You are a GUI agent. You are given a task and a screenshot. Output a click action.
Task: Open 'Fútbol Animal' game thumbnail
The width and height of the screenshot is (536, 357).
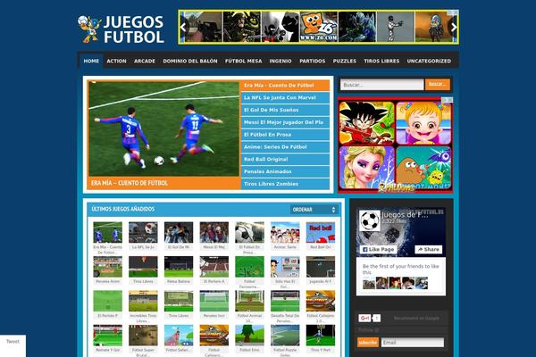[249, 301]
